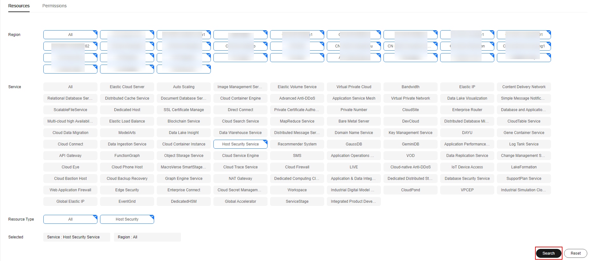
Task: Select the DevCloud service
Action: coord(411,121)
